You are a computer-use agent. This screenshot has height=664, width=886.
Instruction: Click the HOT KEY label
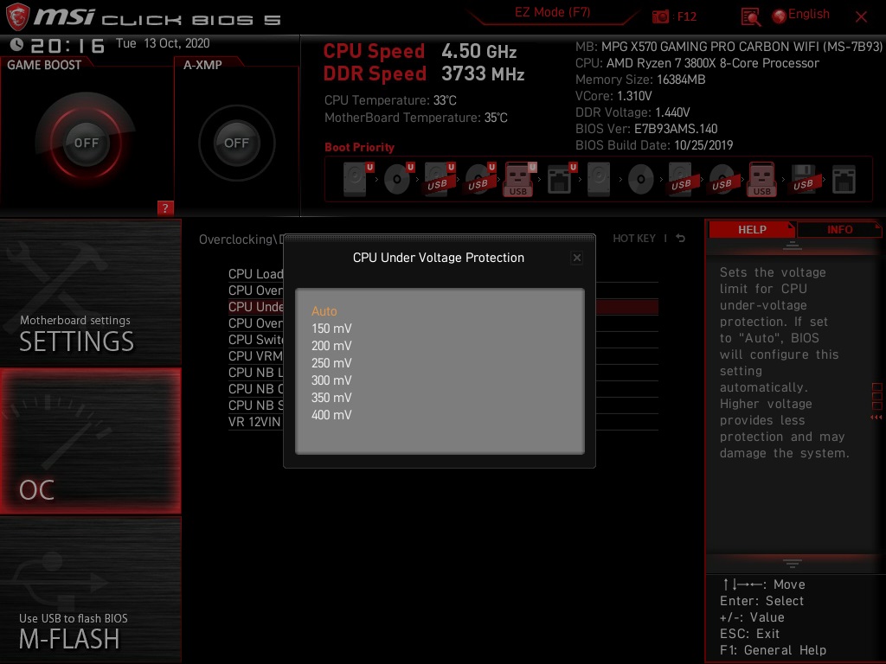click(634, 239)
